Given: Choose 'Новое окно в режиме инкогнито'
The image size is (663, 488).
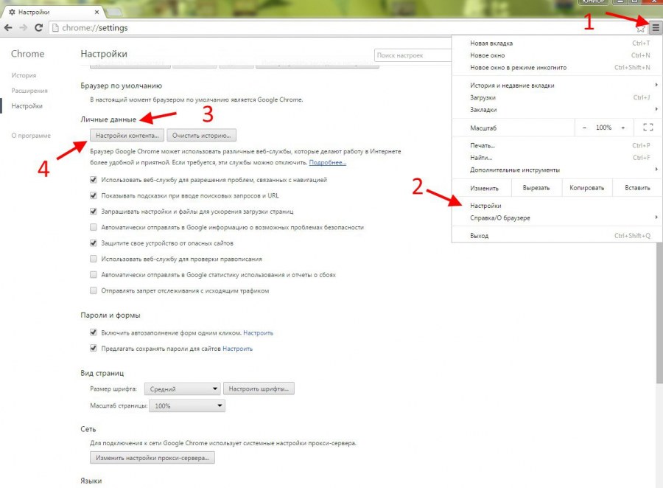Looking at the screenshot, I should coord(518,67).
